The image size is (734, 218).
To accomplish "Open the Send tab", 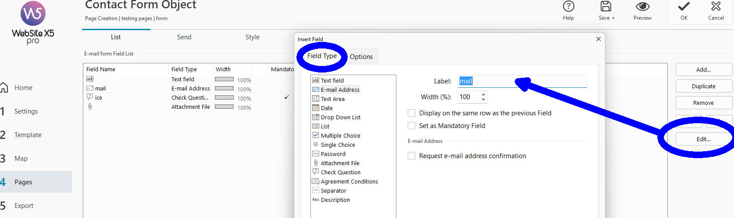I will 184,37.
